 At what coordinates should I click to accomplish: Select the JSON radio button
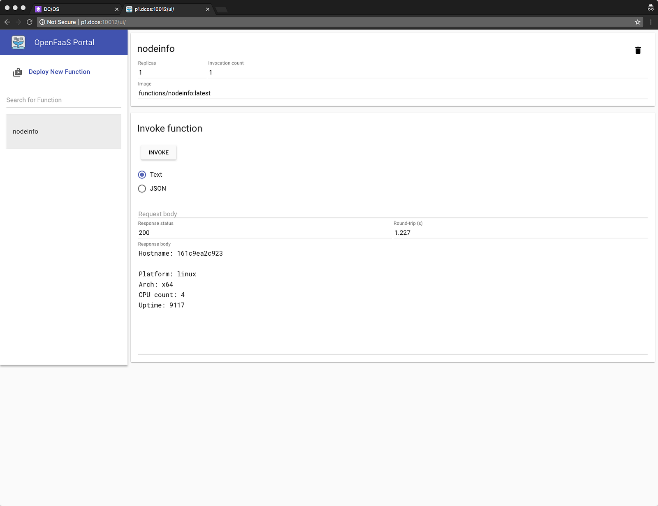(142, 189)
